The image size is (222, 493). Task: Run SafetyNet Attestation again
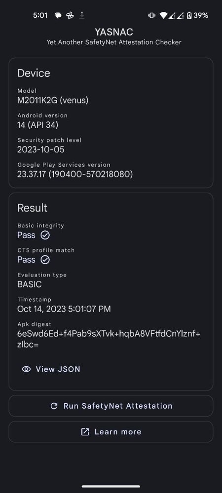(x=111, y=406)
